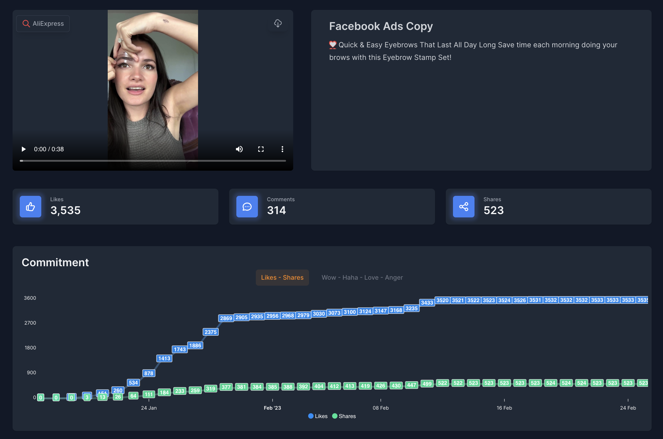Viewport: 663px width, 439px height.
Task: Click the 2375 likes data label
Action: pos(211,332)
